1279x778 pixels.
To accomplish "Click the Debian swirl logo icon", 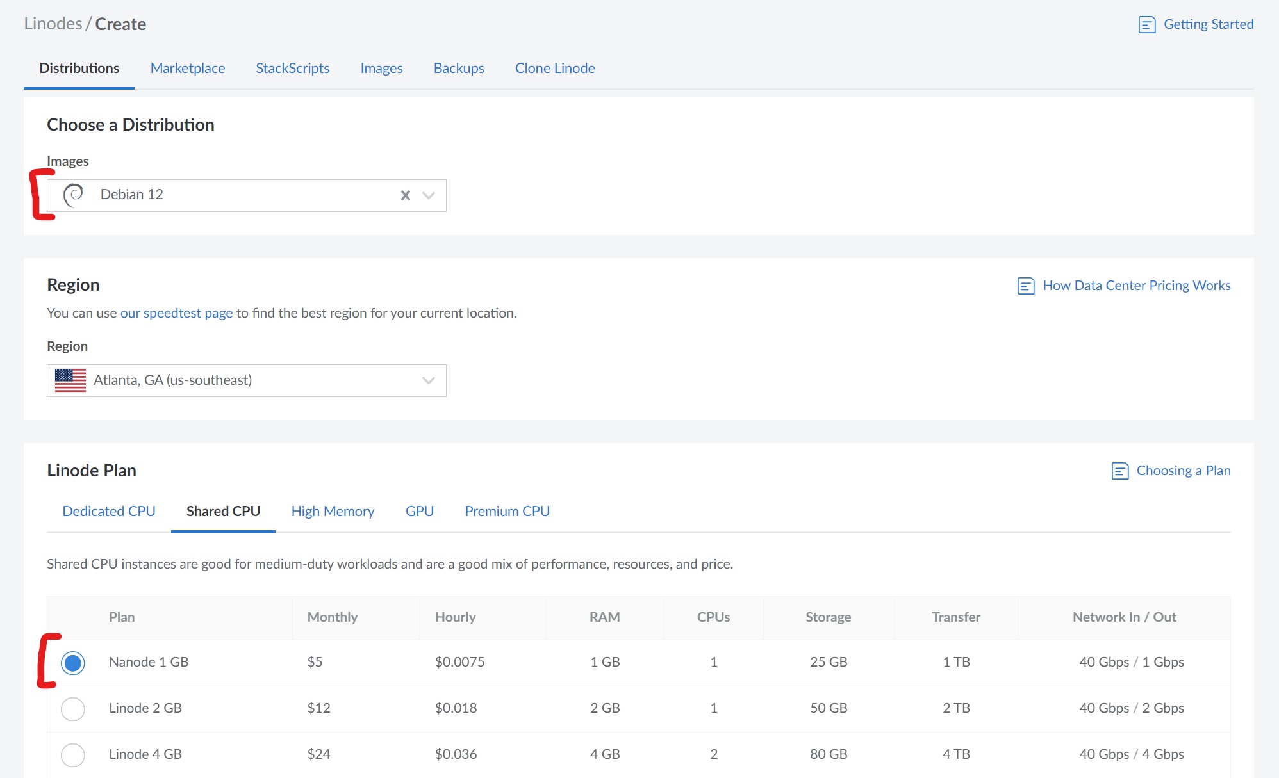I will click(x=74, y=195).
